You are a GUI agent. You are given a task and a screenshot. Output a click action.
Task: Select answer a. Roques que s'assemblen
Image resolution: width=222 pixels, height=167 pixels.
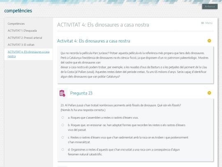pyautogui.click(x=63, y=118)
